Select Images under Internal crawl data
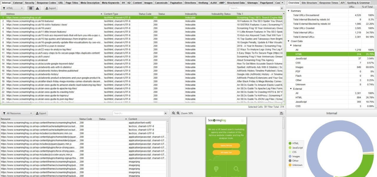This screenshot has width=377, height=177. (330, 67)
